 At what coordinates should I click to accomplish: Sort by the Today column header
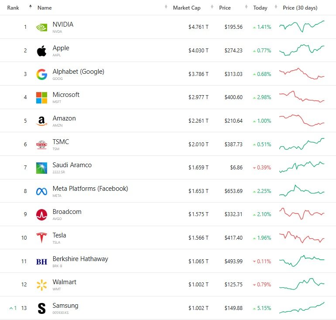click(260, 8)
